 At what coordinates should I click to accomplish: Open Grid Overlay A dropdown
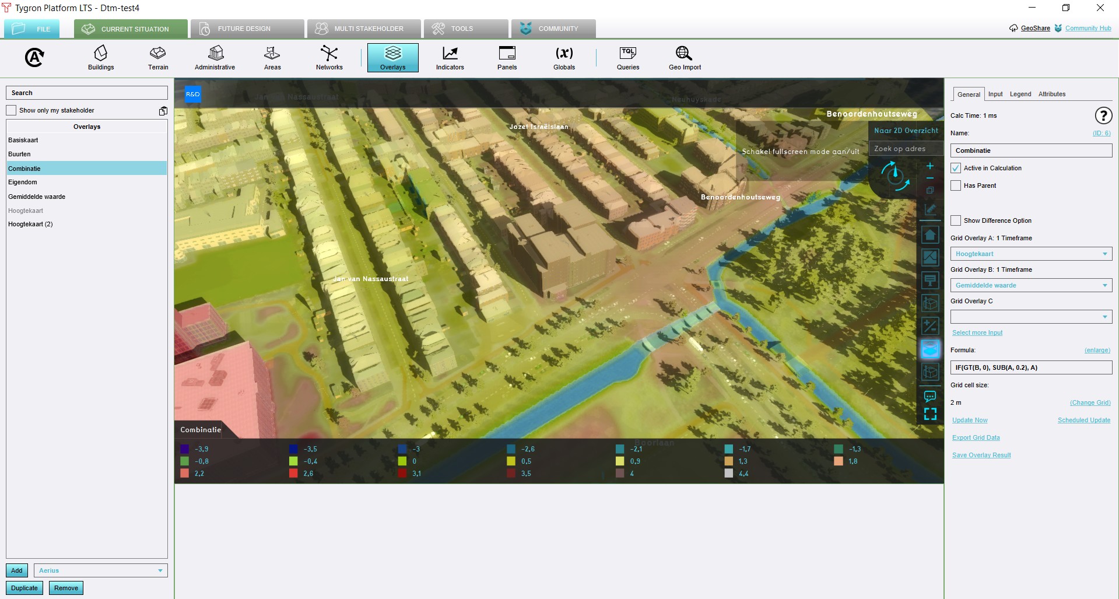[x=1031, y=254]
